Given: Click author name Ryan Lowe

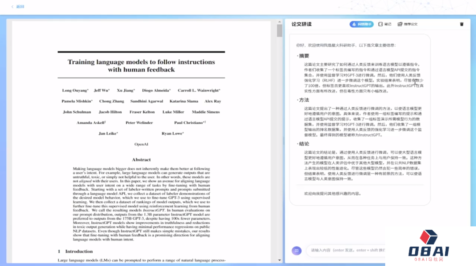Looking at the screenshot, I should click(x=173, y=133).
